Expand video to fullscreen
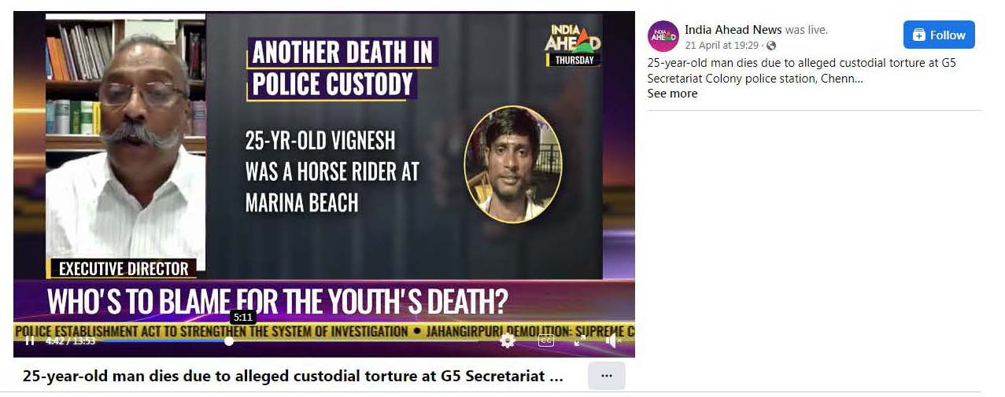 [580, 340]
